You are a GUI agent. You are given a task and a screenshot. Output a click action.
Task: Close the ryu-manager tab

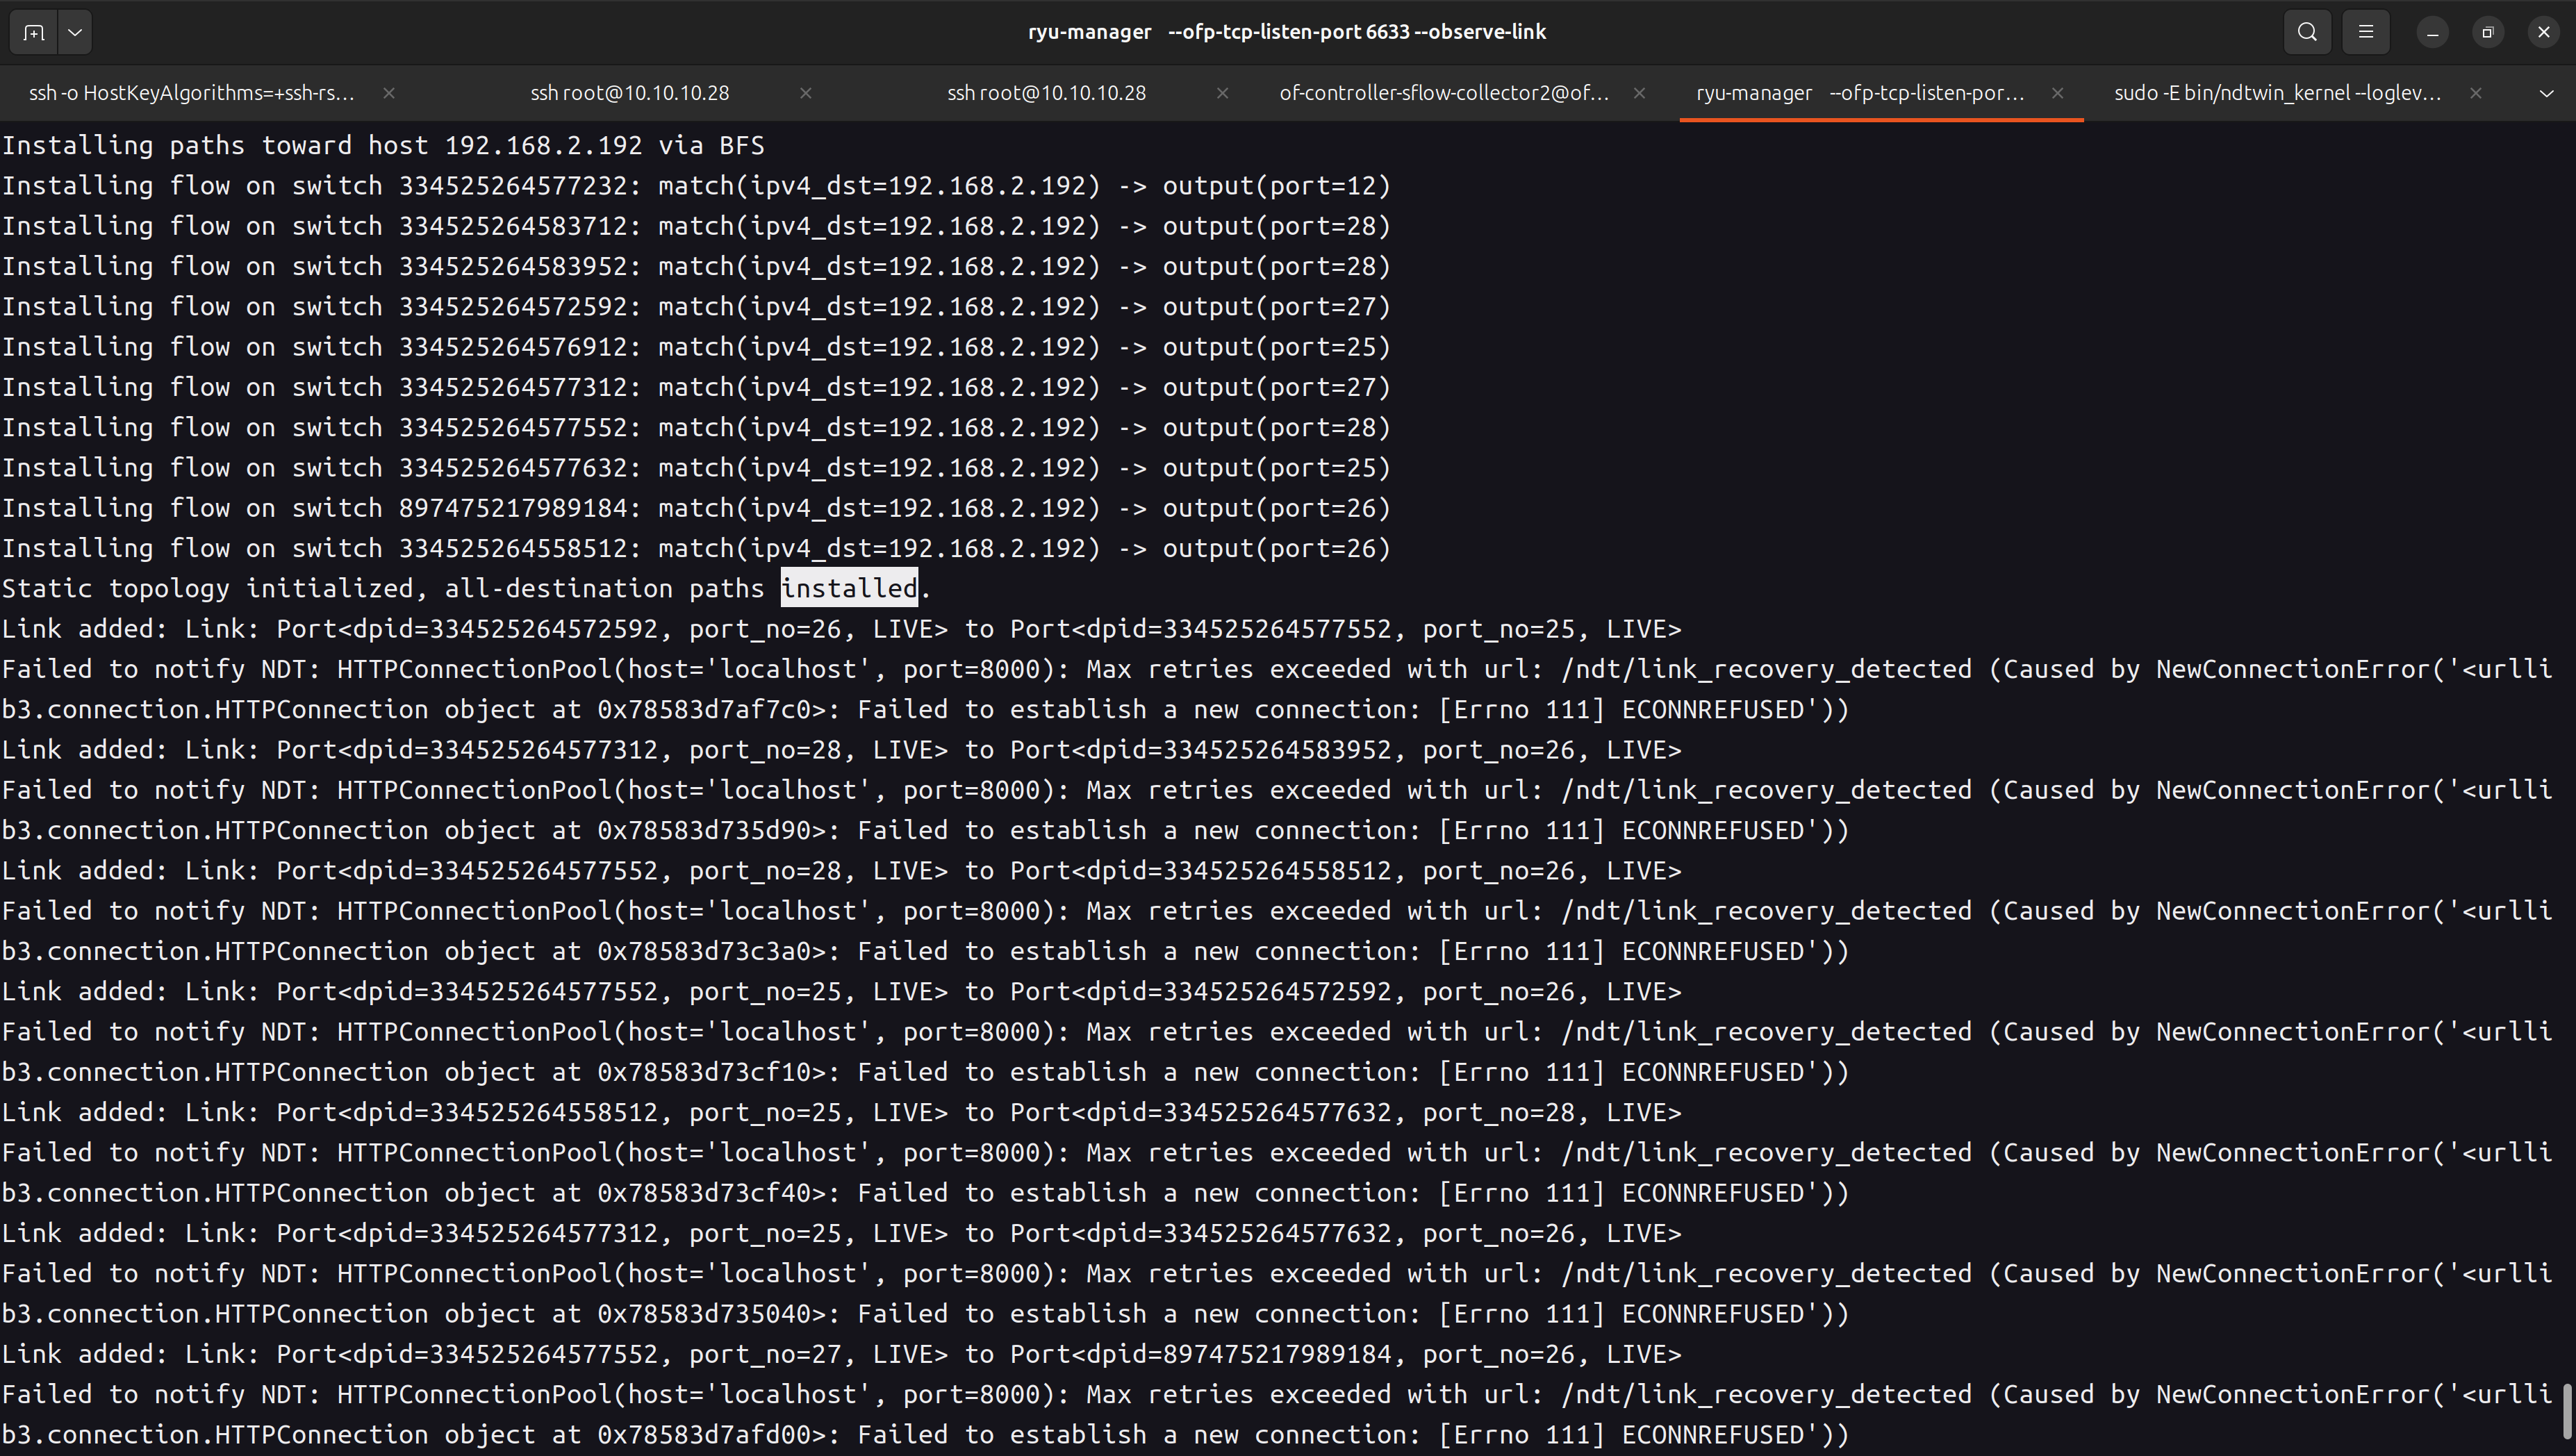[2057, 93]
